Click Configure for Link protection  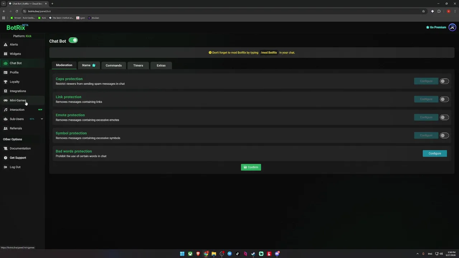click(426, 99)
